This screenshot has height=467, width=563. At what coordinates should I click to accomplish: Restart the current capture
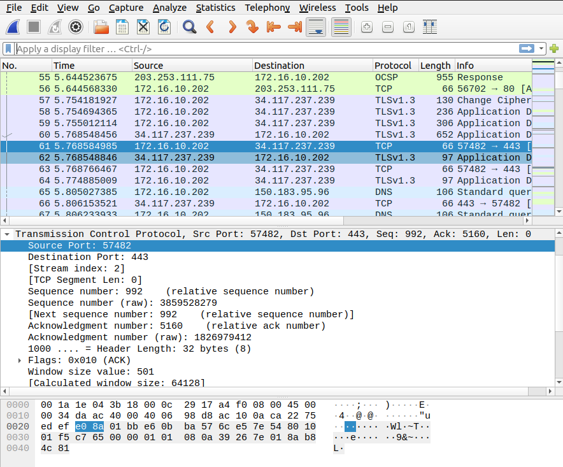(55, 27)
